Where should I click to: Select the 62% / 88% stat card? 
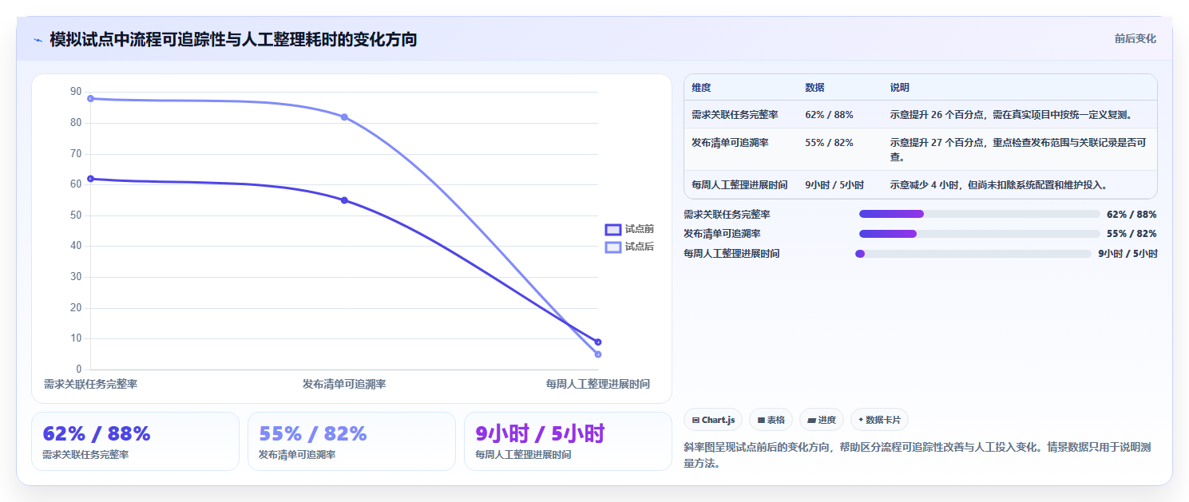pos(135,441)
